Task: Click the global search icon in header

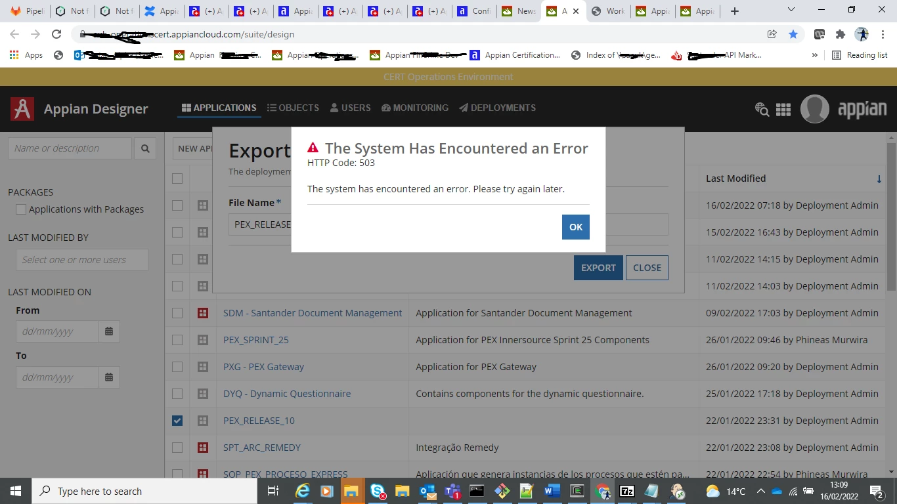Action: point(762,109)
